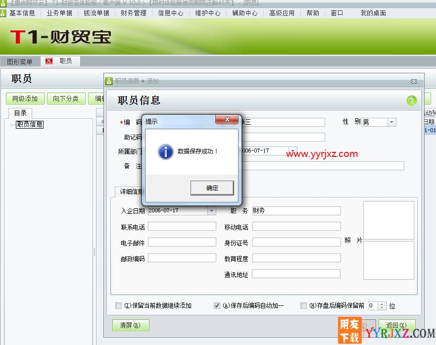Screen dimensions: 436x345
Task: Click the 清屏 button
Action: [131, 325]
